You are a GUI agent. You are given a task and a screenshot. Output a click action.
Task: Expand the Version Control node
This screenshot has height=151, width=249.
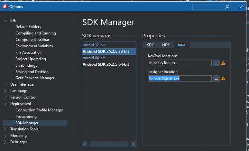[5, 97]
